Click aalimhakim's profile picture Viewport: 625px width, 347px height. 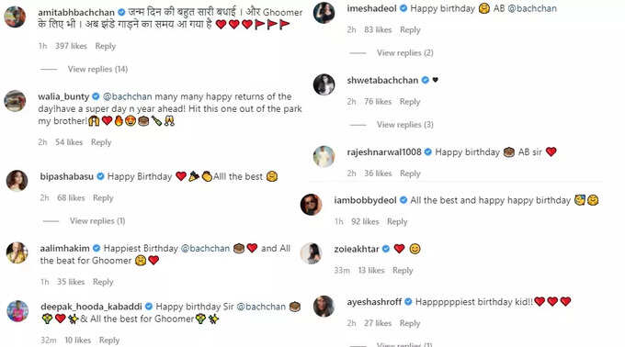(17, 252)
